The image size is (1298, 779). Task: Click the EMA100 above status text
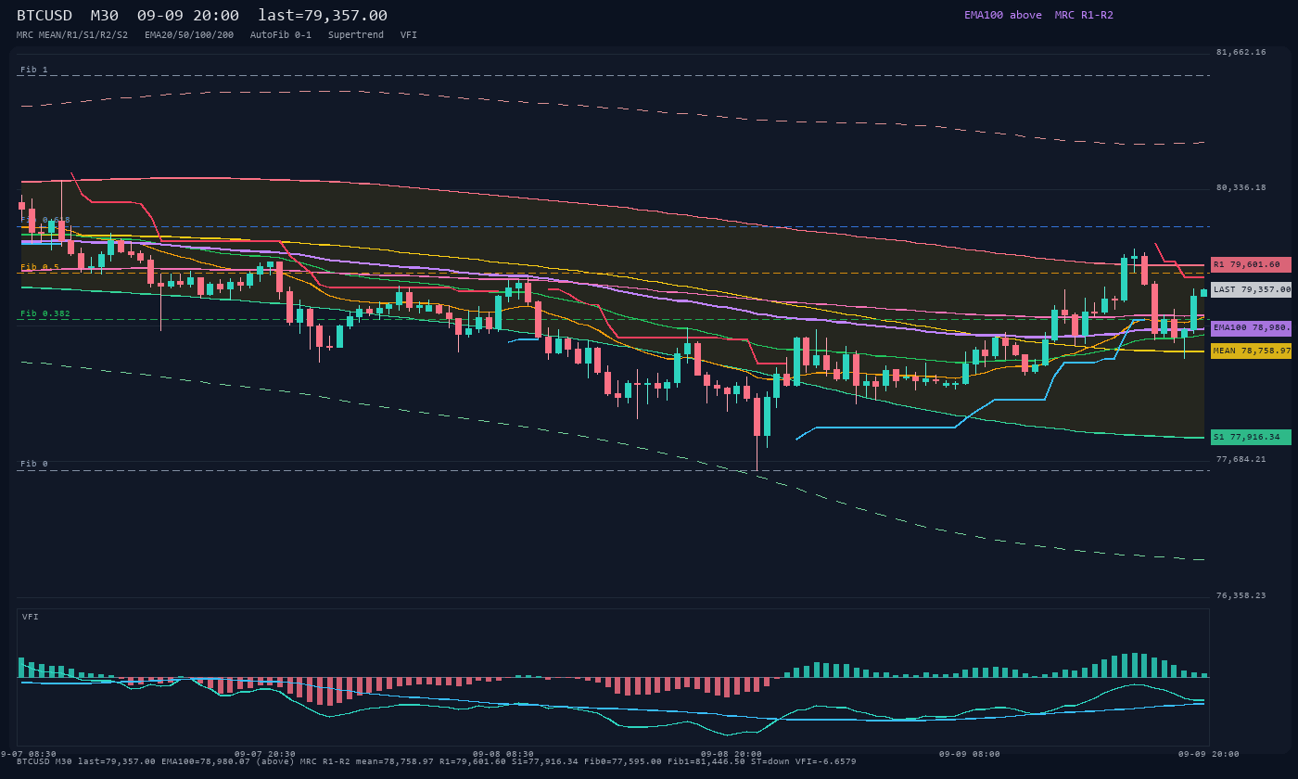[x=1003, y=15]
